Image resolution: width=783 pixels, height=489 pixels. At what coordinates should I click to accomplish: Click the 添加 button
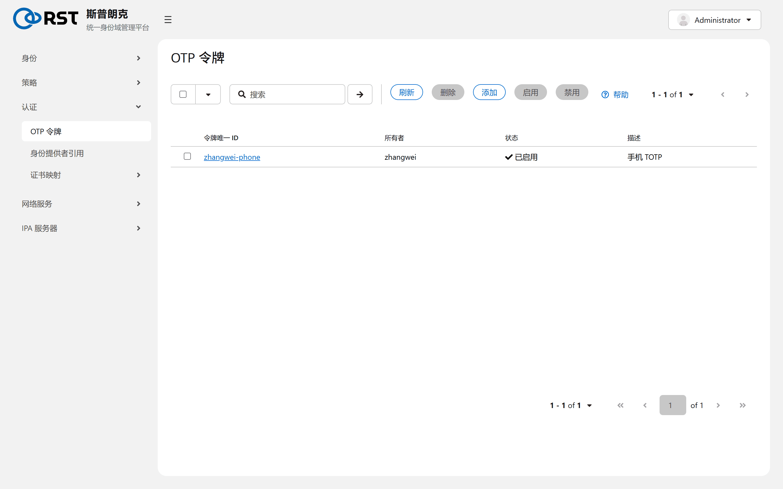pyautogui.click(x=489, y=92)
